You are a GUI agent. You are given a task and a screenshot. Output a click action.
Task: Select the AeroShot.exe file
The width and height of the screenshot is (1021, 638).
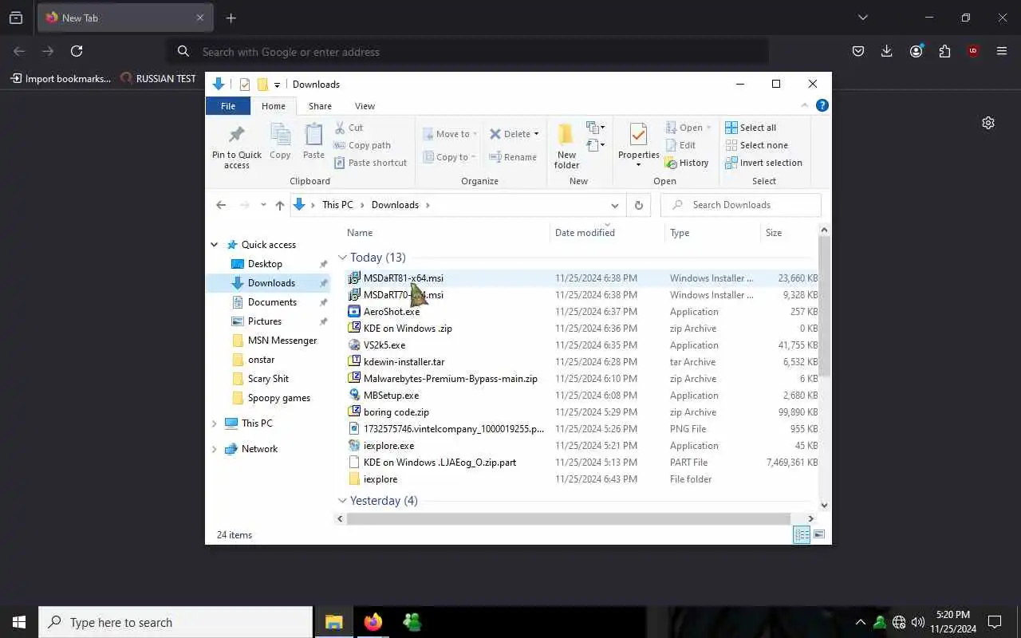pyautogui.click(x=392, y=312)
